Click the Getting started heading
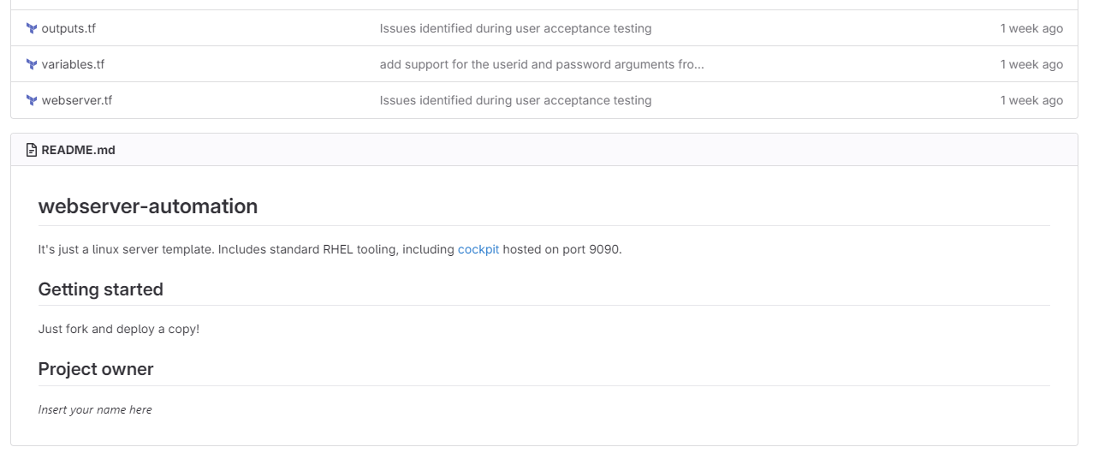 pos(101,289)
